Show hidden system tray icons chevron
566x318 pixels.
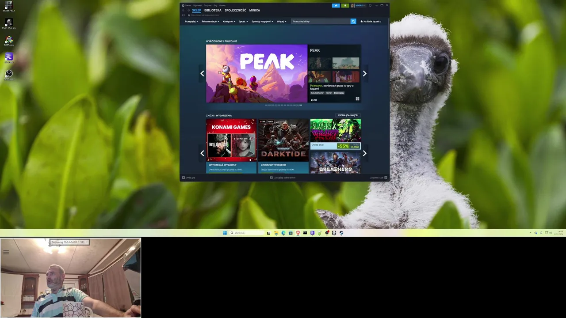(531, 233)
